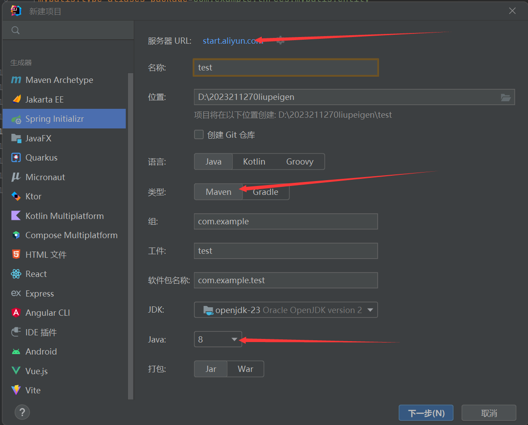This screenshot has width=528, height=425.
Task: Open the server URL settings gear
Action: 280,41
